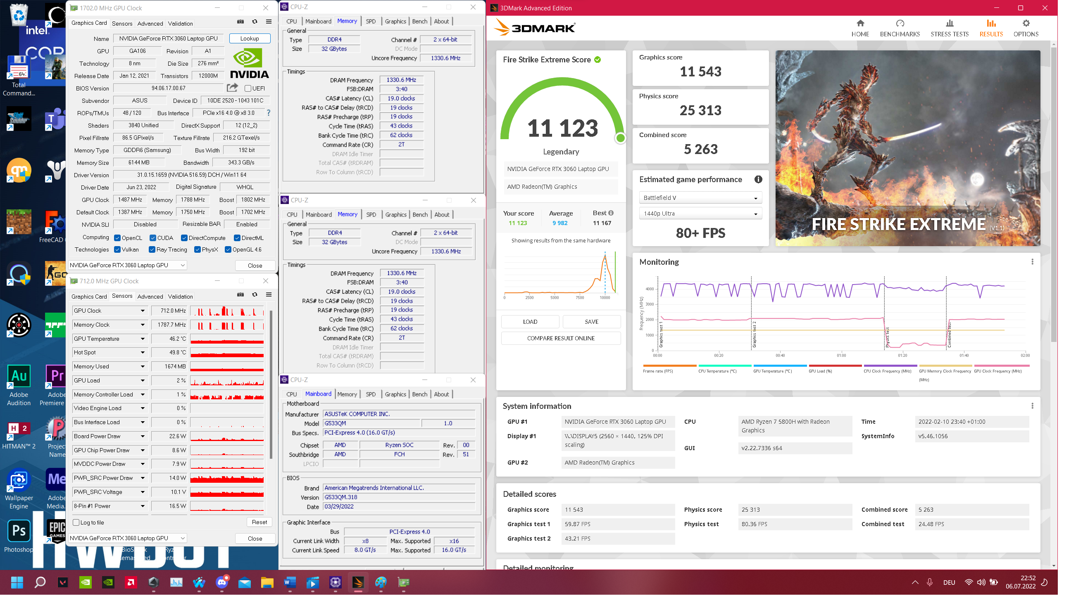The image size is (1076, 598).
Task: Expand Board Power Draw sensor dropdown arrow
Action: coord(143,436)
